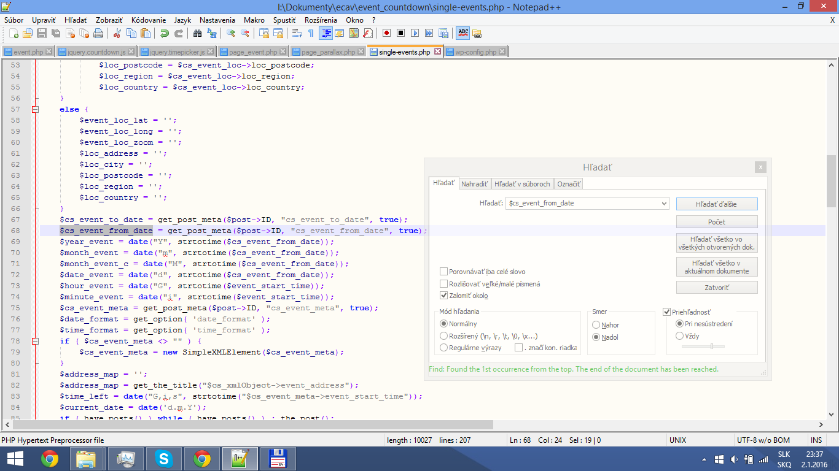
Task: Click the 'Hľadať ďalšie' button
Action: point(717,204)
